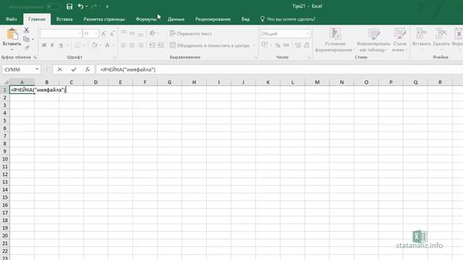The image size is (463, 260).
Task: Click the increase decimal icon
Action: pyautogui.click(x=297, y=45)
